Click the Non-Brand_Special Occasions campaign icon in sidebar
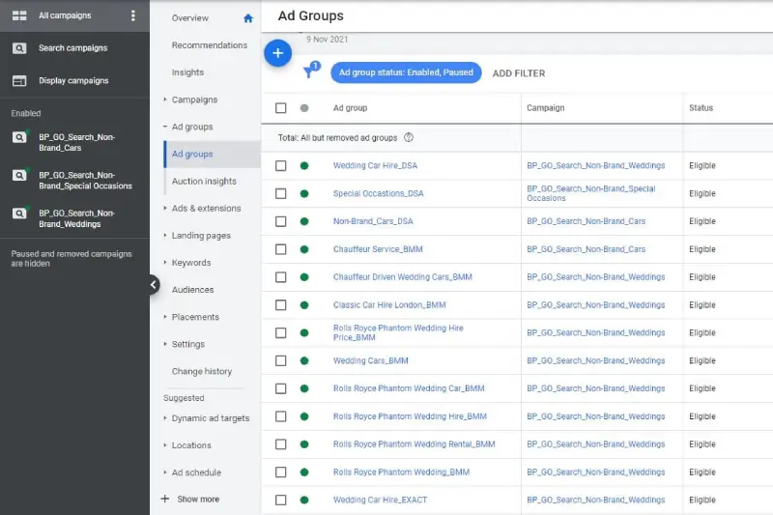 pyautogui.click(x=19, y=176)
